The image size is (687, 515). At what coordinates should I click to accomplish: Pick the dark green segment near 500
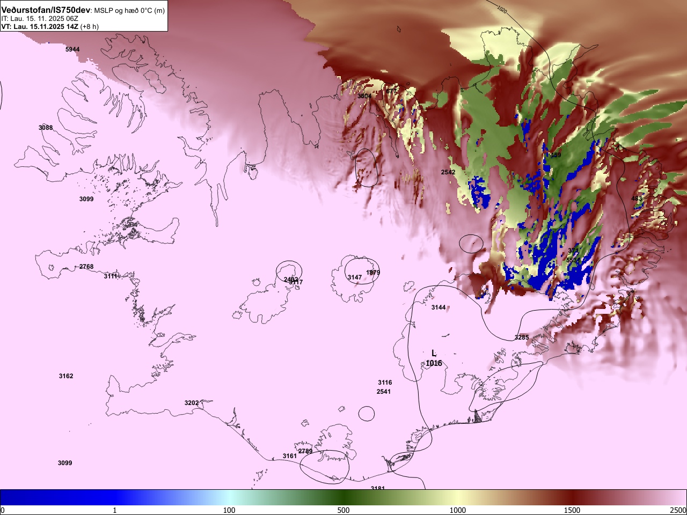[x=343, y=498]
